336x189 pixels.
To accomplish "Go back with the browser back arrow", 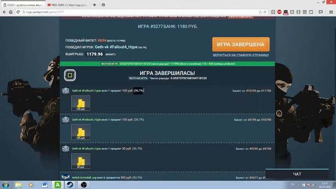I will coord(4,12).
